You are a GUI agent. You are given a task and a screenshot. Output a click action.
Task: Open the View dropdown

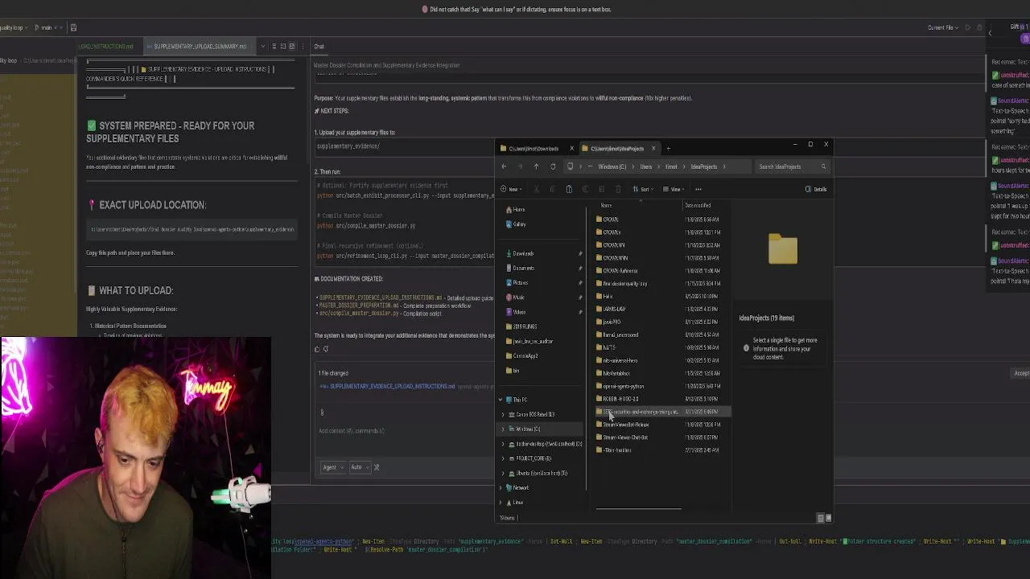tap(674, 189)
